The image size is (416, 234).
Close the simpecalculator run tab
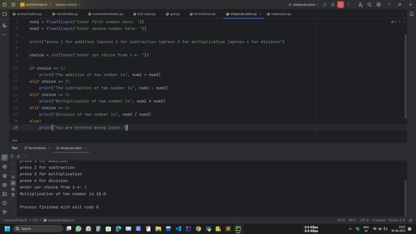(x=86, y=148)
